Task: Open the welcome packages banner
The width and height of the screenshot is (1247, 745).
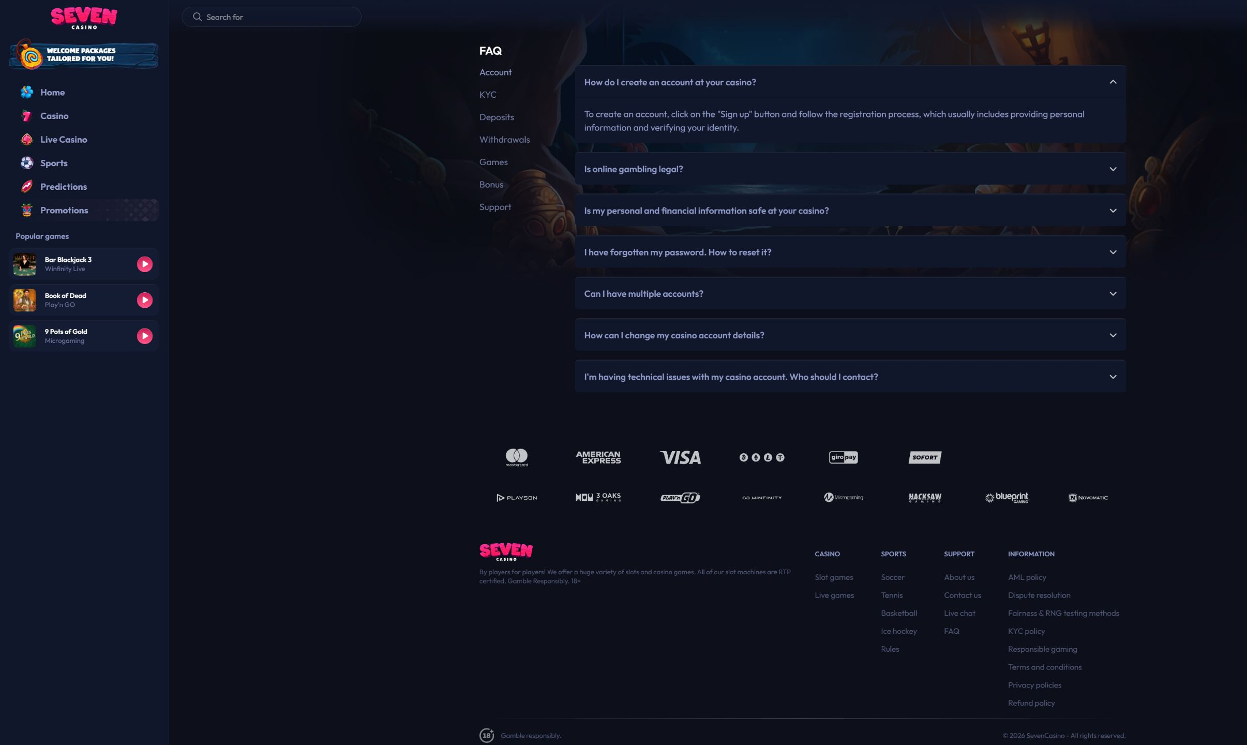Action: tap(84, 55)
